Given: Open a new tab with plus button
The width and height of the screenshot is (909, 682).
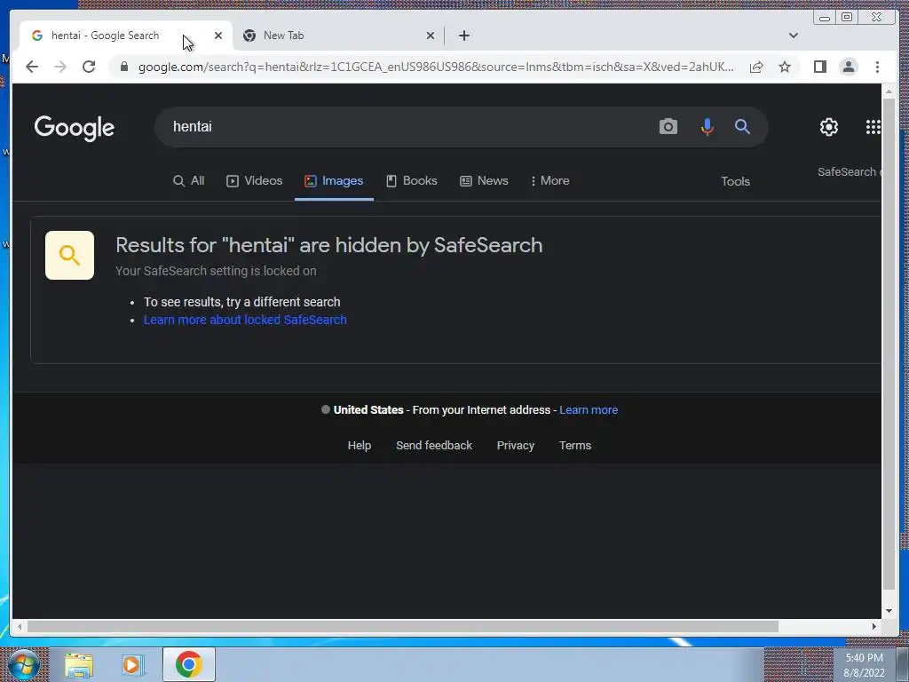Looking at the screenshot, I should coord(463,36).
